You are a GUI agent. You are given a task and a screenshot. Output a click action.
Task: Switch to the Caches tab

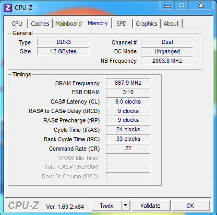[40, 24]
